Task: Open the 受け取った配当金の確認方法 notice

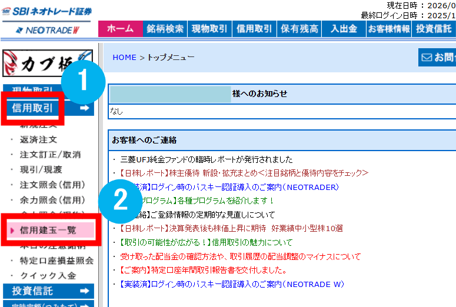Action: click(240, 256)
